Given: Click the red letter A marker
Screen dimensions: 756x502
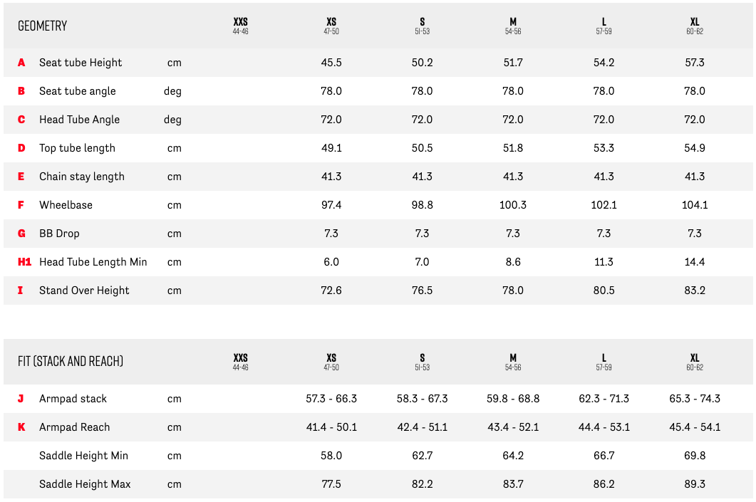Looking at the screenshot, I should click(x=21, y=63).
